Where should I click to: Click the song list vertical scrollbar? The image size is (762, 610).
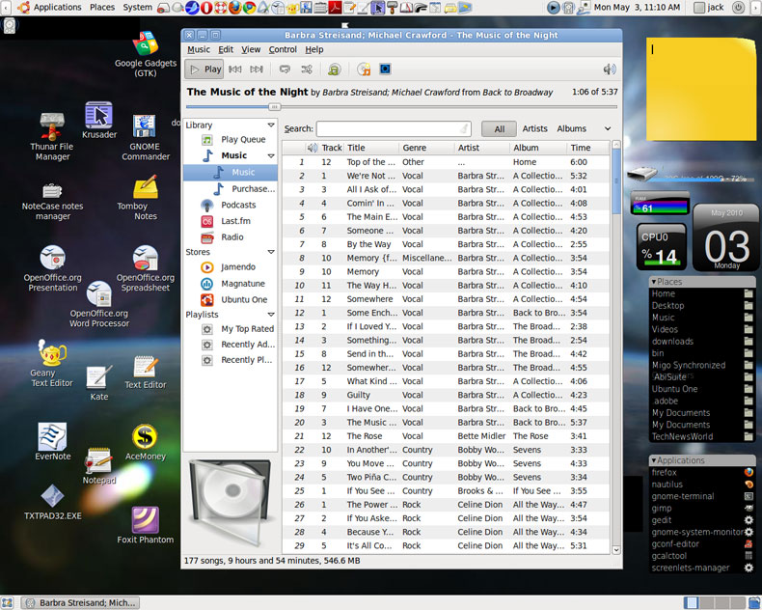[x=615, y=181]
